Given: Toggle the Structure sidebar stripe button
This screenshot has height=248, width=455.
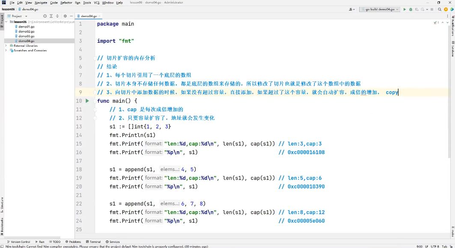Looking at the screenshot, I should click(2, 205).
